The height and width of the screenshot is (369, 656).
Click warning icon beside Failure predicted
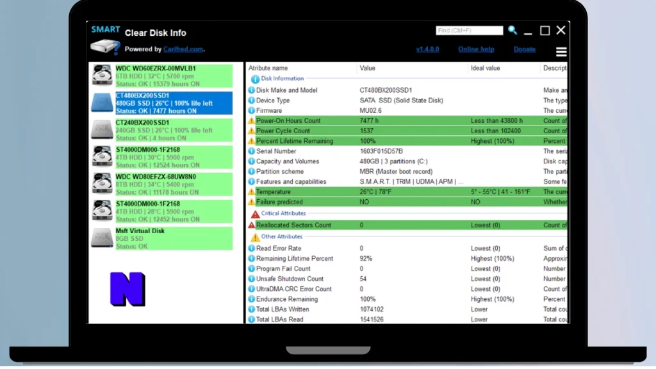click(251, 202)
